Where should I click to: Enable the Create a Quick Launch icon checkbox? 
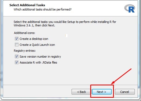[17, 45]
